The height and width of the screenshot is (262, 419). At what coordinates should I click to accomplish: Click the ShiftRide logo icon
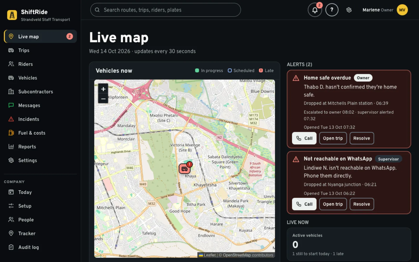(x=12, y=15)
